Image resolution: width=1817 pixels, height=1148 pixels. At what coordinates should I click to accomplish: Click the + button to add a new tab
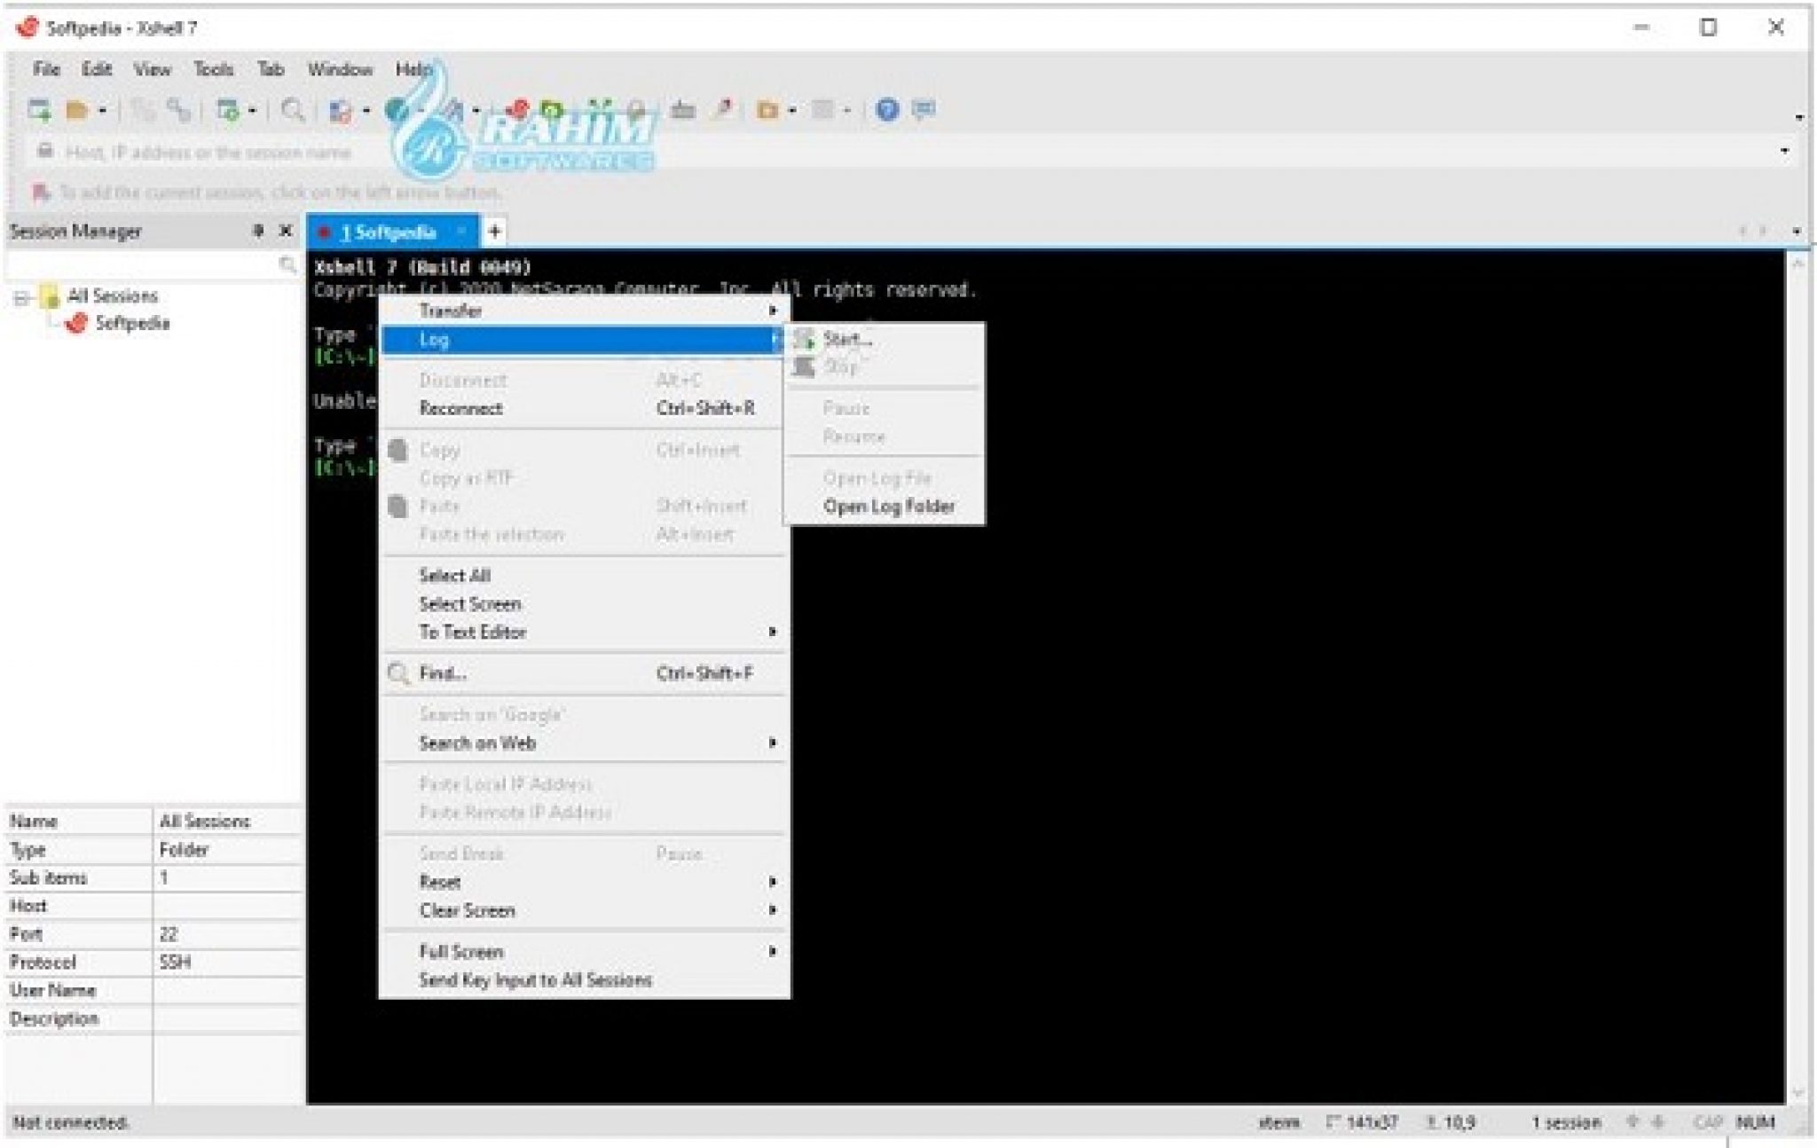click(494, 232)
